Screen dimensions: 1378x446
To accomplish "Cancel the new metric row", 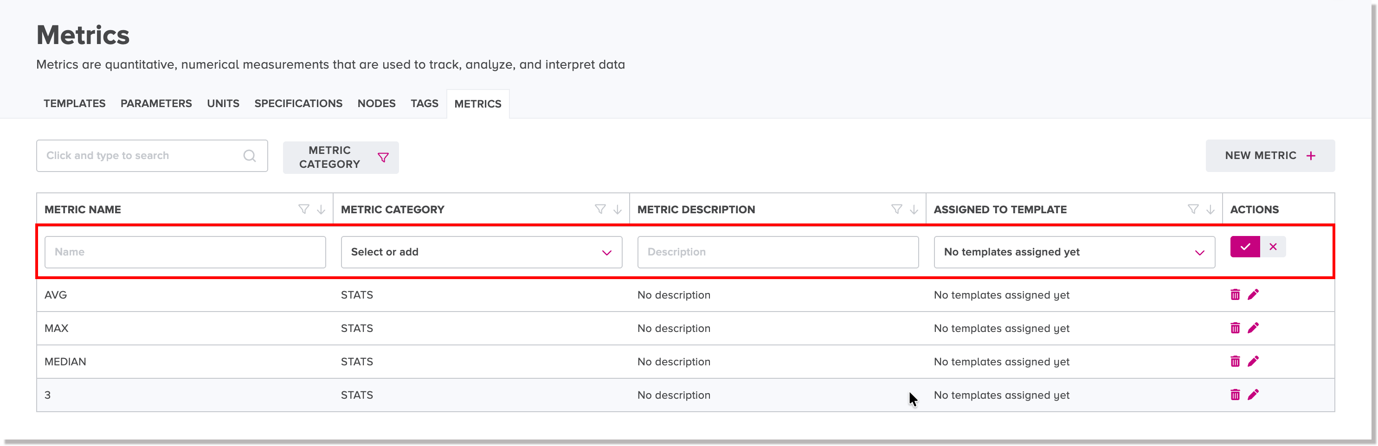I will coord(1273,247).
